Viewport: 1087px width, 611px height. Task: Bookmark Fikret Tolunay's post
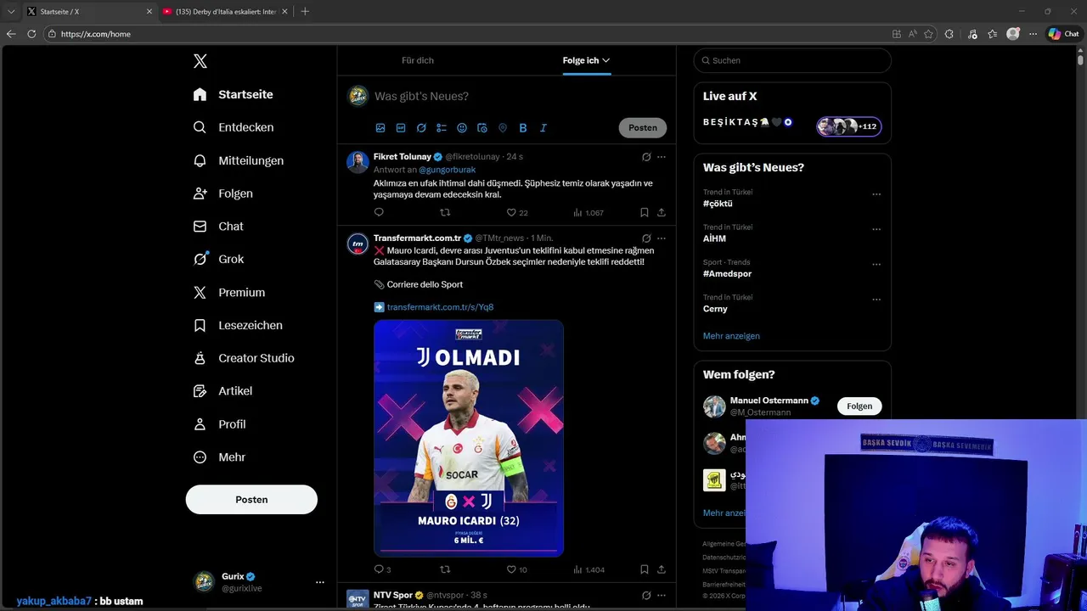tap(645, 212)
